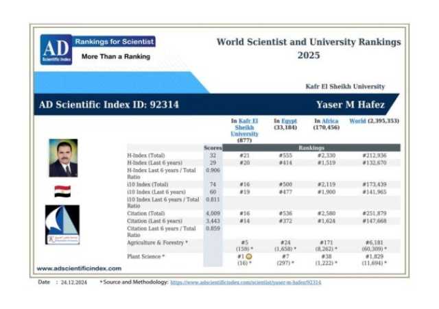Select the 'H-Index (Total)' row label
The image size is (439, 309).
pos(146,156)
